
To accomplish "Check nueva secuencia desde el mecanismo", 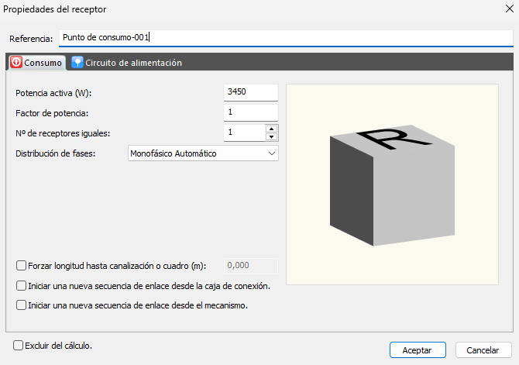I will click(x=21, y=305).
